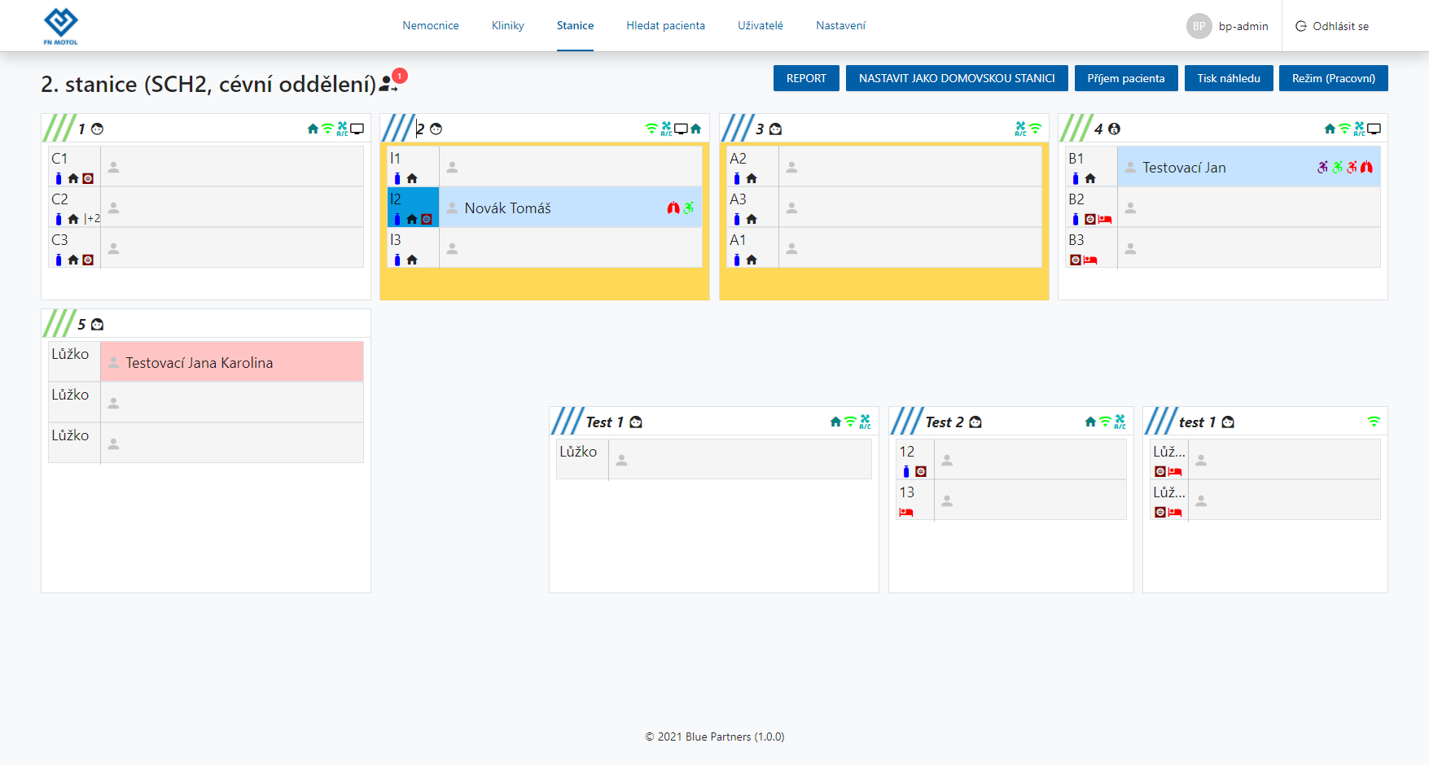Expand the +2 extra icons on bed C2
This screenshot has width=1429, height=765.
click(x=92, y=219)
